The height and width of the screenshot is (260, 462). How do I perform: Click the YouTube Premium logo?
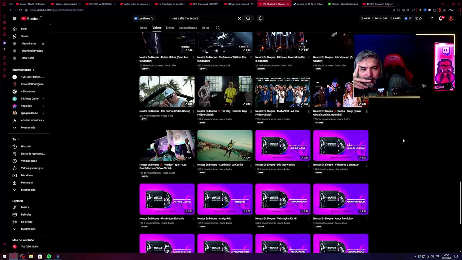[31, 18]
